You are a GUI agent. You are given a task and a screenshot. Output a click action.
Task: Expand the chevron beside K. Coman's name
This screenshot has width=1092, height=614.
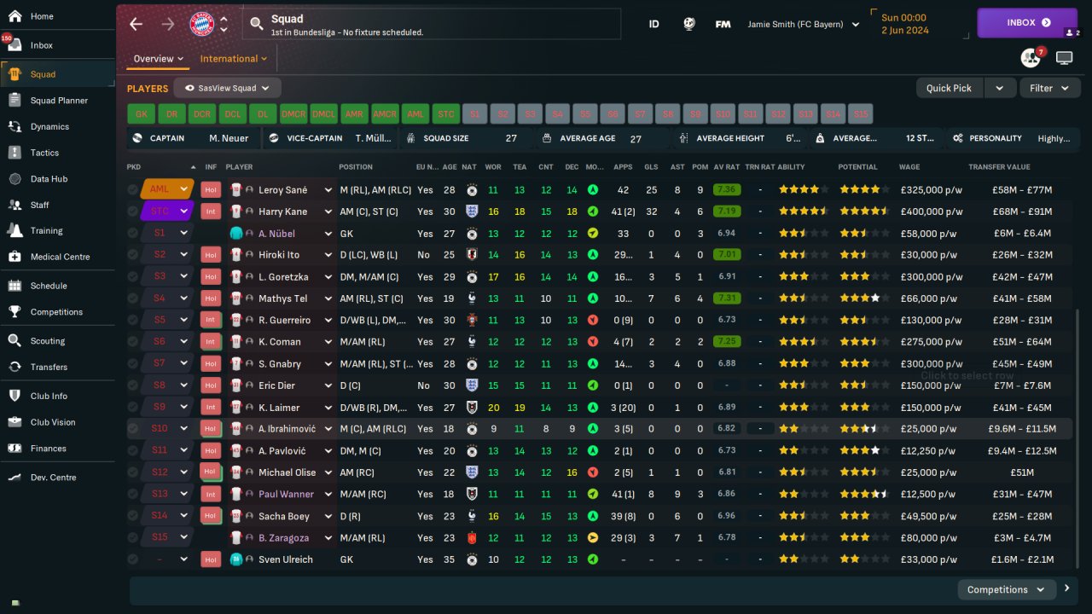328,342
